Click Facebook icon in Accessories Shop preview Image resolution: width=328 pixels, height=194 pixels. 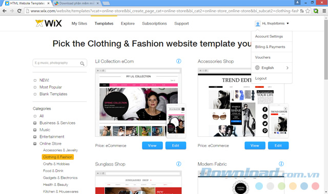[265, 109]
